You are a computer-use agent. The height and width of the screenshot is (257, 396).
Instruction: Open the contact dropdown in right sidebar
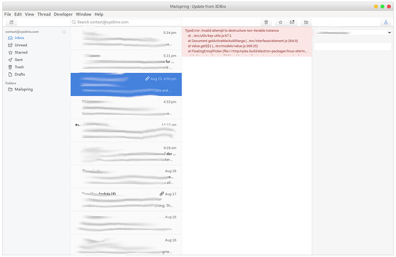[352, 33]
